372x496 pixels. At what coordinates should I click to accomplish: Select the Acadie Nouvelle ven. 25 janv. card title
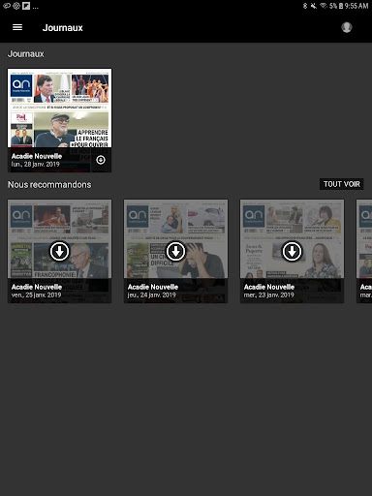coord(37,287)
